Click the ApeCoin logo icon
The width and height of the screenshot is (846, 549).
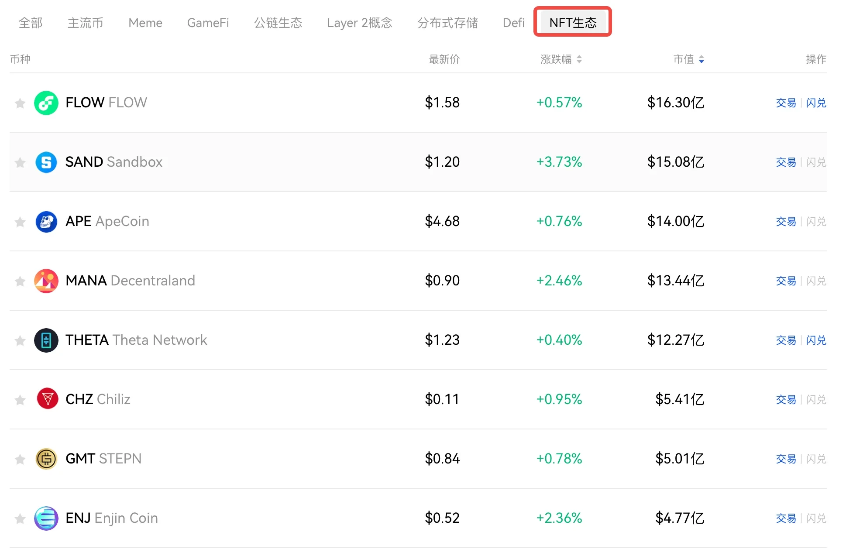46,222
